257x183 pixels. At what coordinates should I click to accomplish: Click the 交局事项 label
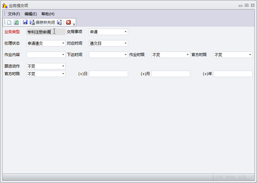pos(75,32)
